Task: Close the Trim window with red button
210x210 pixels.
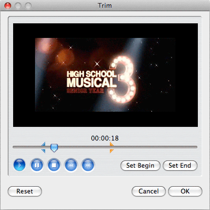Action: (x=8, y=6)
